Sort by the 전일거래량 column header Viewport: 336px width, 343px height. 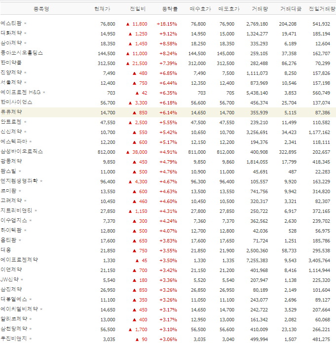(x=322, y=9)
